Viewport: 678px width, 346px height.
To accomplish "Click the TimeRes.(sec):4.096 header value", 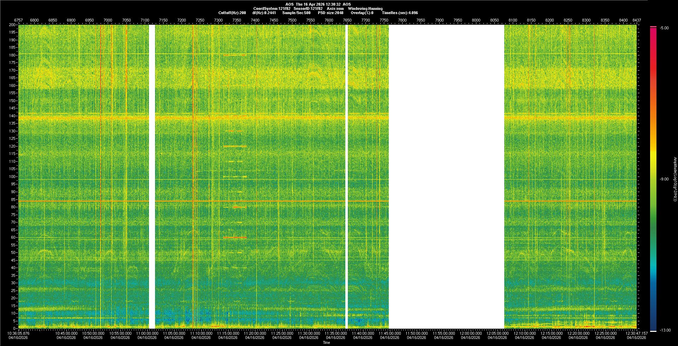I will point(400,13).
